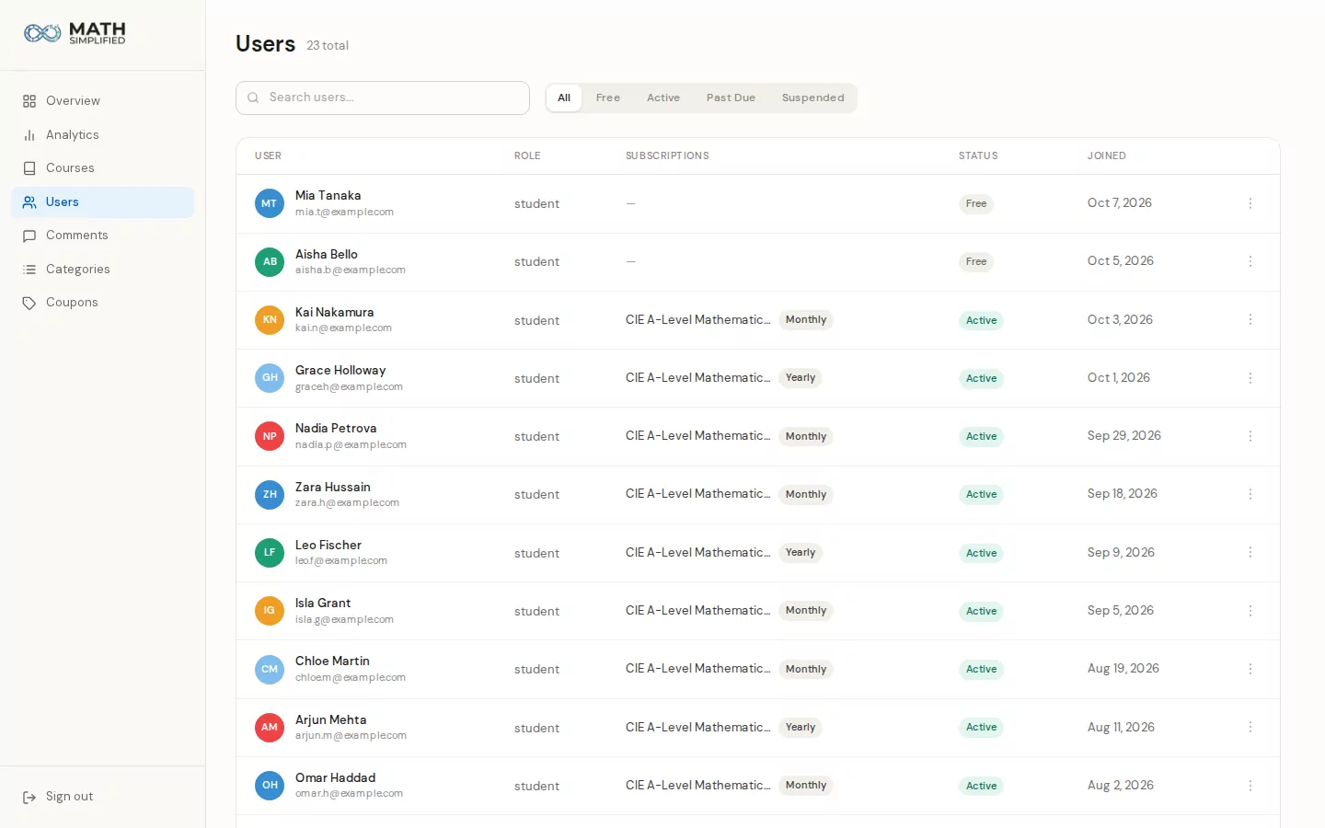
Task: Open row actions menu for Arjun Mehta
Action: pyautogui.click(x=1250, y=727)
